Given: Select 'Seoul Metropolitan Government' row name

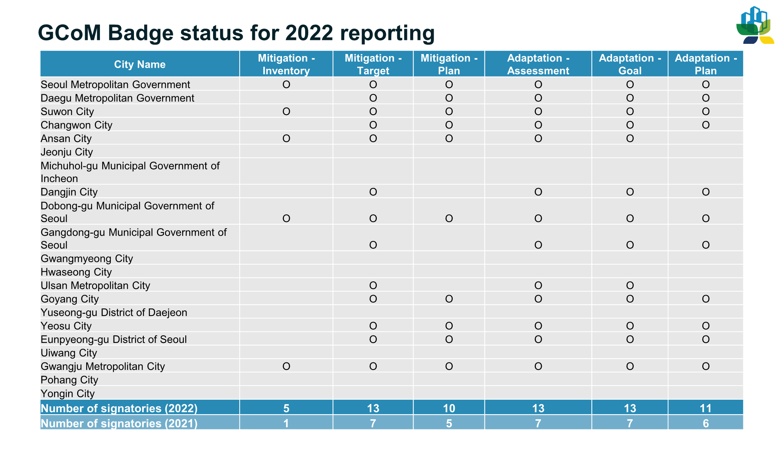Looking at the screenshot, I should pyautogui.click(x=116, y=85).
